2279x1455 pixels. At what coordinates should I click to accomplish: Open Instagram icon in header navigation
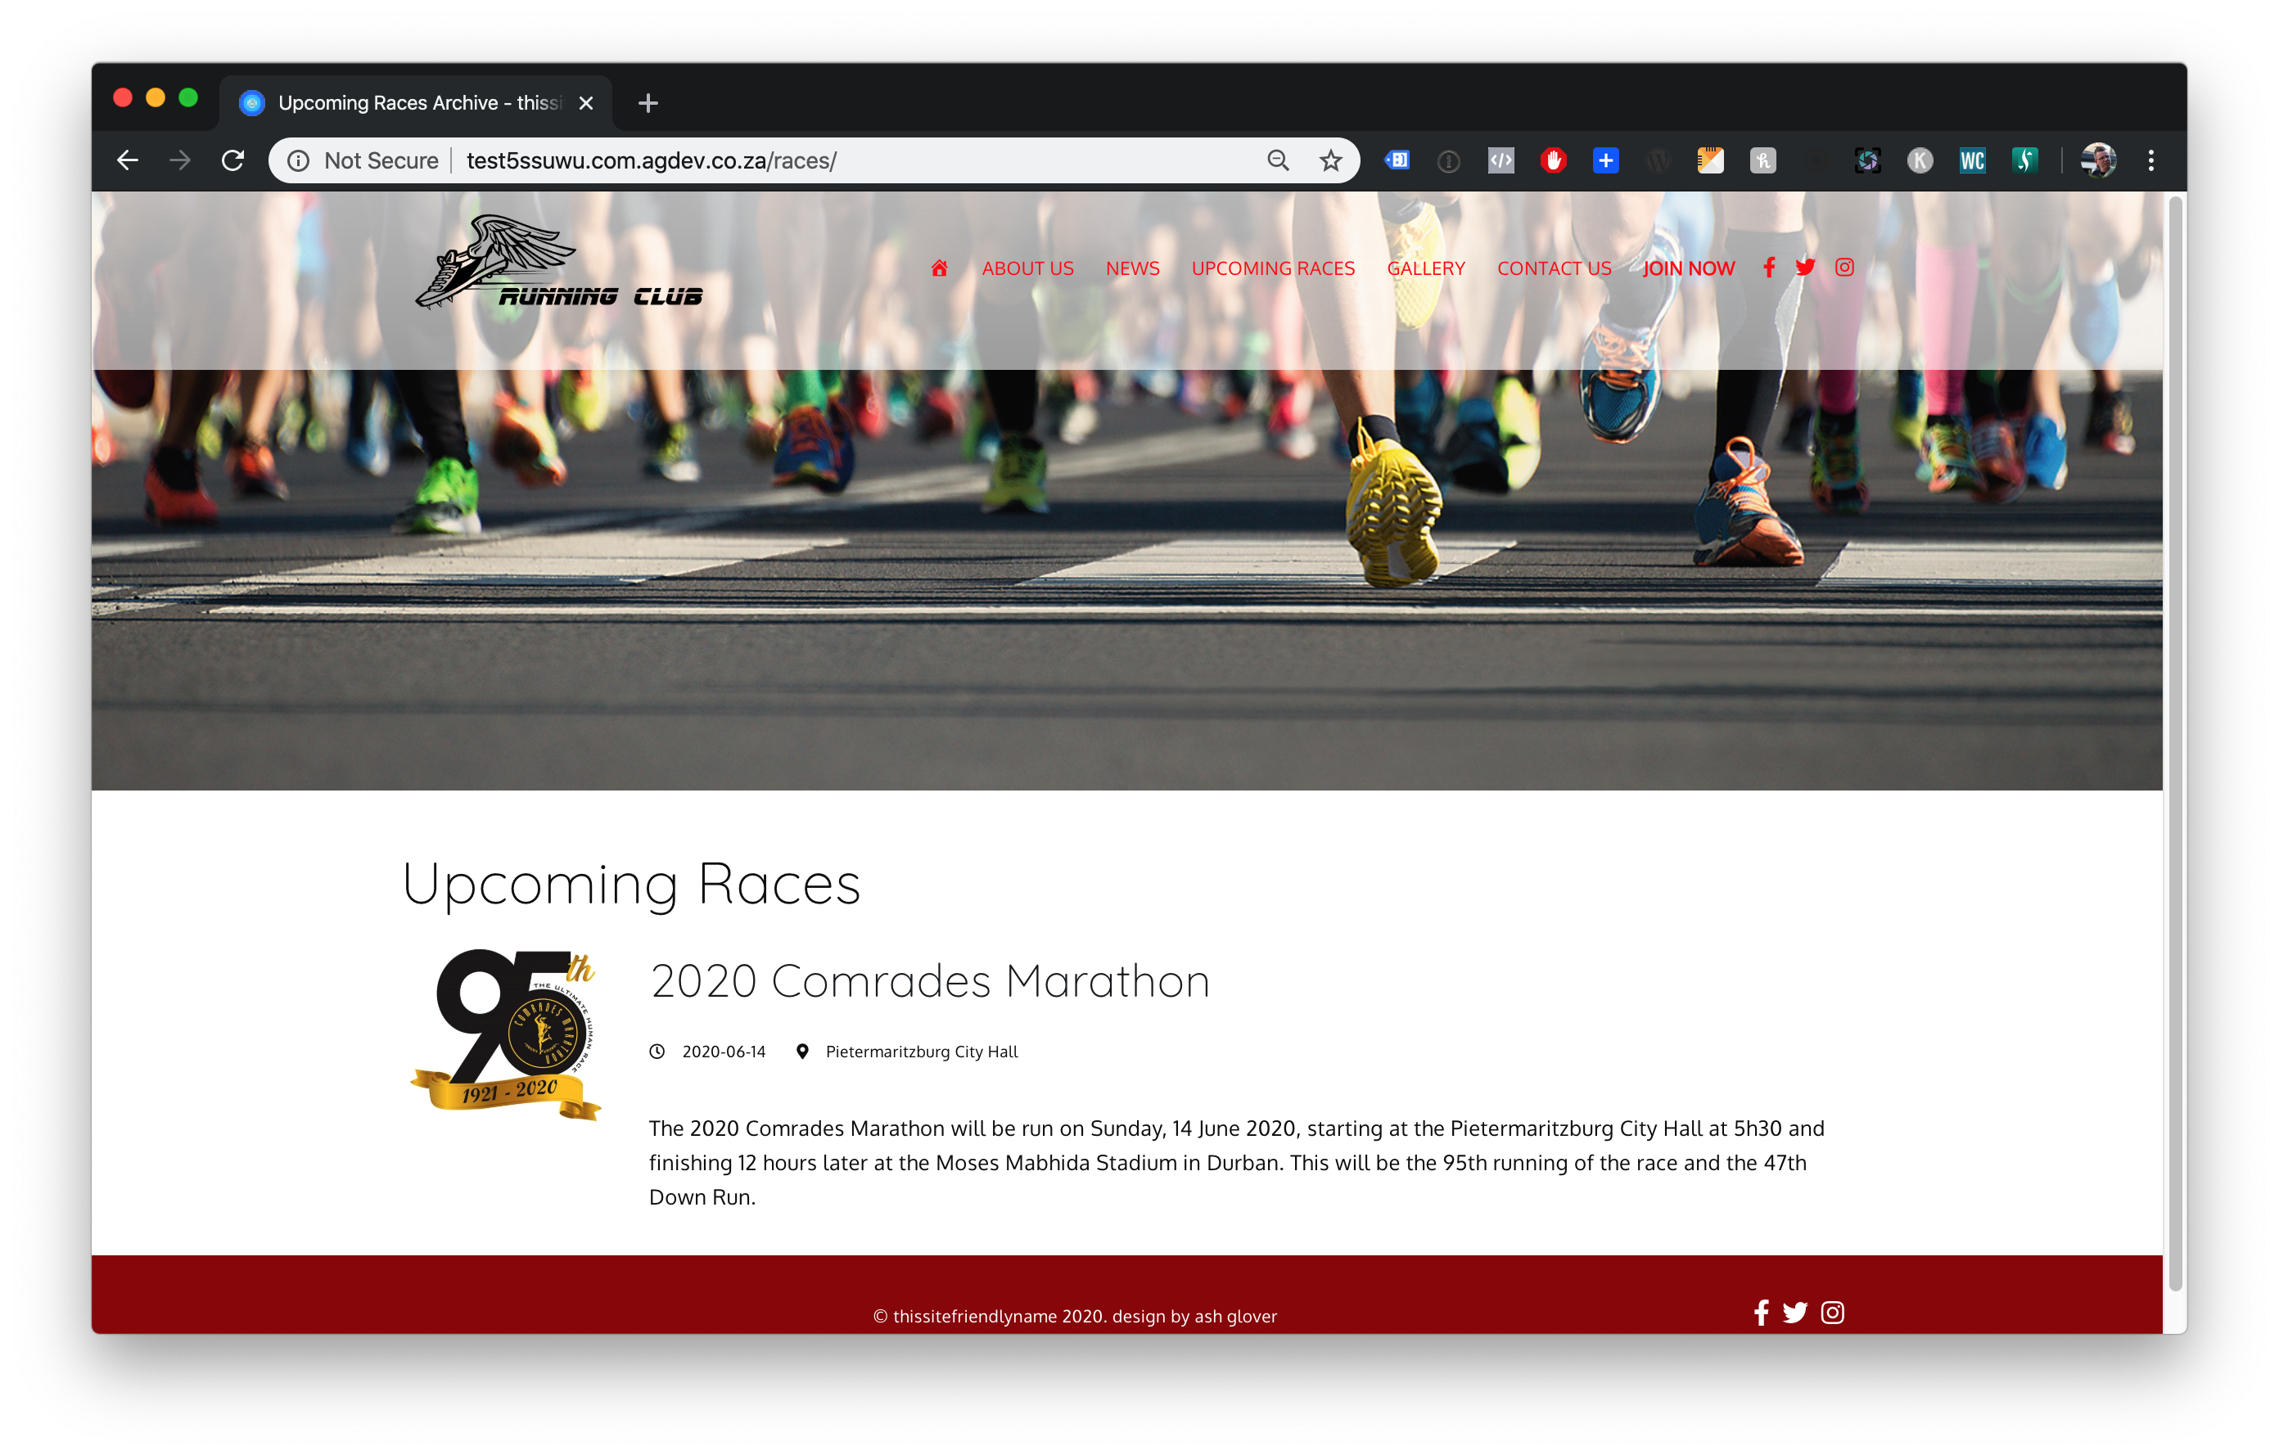(1844, 268)
